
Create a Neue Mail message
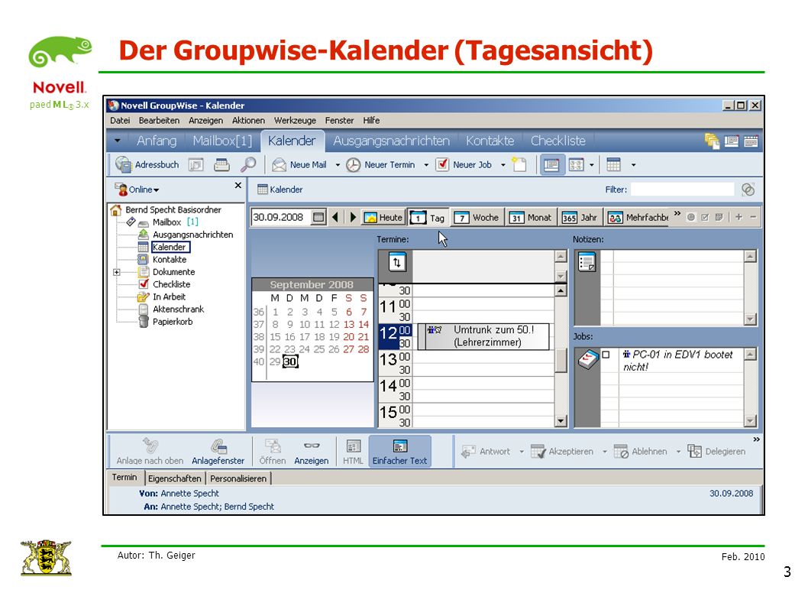pyautogui.click(x=300, y=164)
